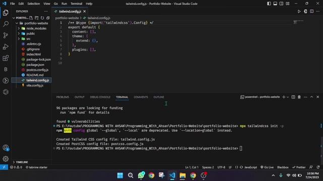323x181 pixels.
Task: Click New File icon in Explorer header
Action: pyautogui.click(x=31, y=18)
